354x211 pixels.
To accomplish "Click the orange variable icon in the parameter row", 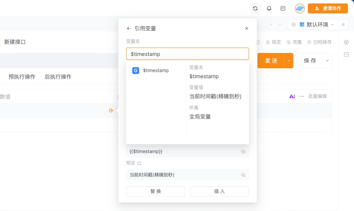I will point(111,110).
